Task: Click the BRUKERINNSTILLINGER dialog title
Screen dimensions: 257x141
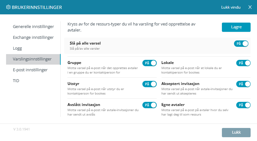Action: 37,7
